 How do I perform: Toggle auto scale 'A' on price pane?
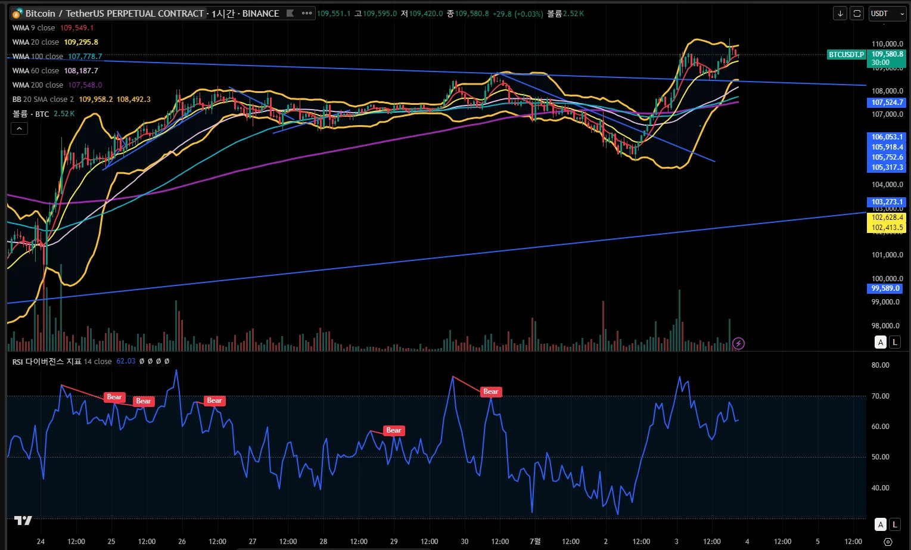click(881, 342)
